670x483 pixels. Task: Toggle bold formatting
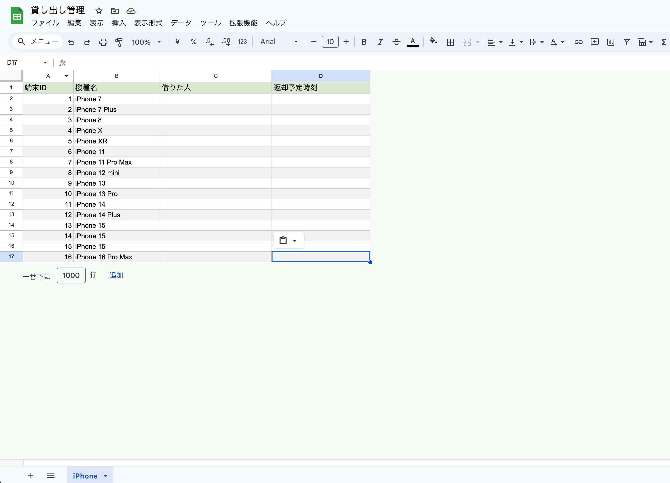(x=364, y=42)
